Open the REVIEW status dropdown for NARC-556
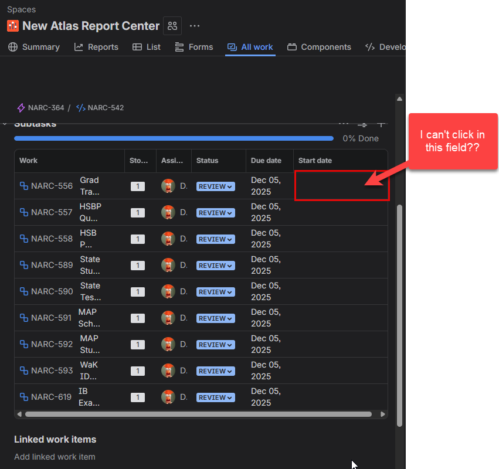The height and width of the screenshot is (469, 499). 215,186
